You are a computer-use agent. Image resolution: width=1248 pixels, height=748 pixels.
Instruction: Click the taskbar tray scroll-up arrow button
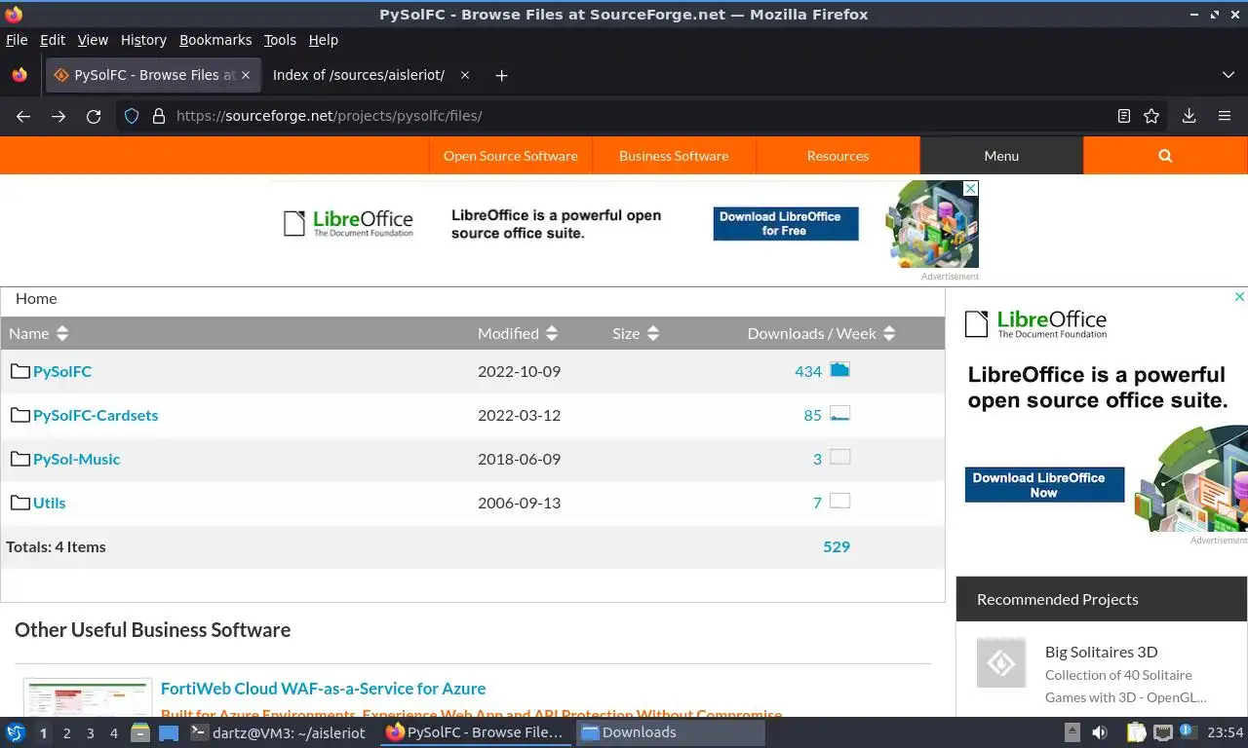pyautogui.click(x=1072, y=732)
